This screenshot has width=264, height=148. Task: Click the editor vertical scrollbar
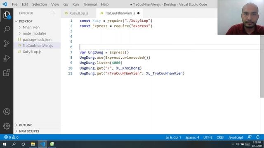click(x=262, y=67)
